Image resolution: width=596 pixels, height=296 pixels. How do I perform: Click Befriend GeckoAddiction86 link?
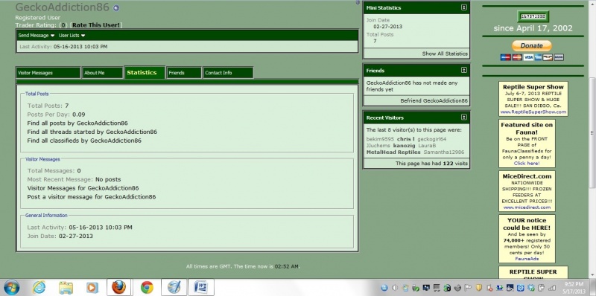pos(434,101)
